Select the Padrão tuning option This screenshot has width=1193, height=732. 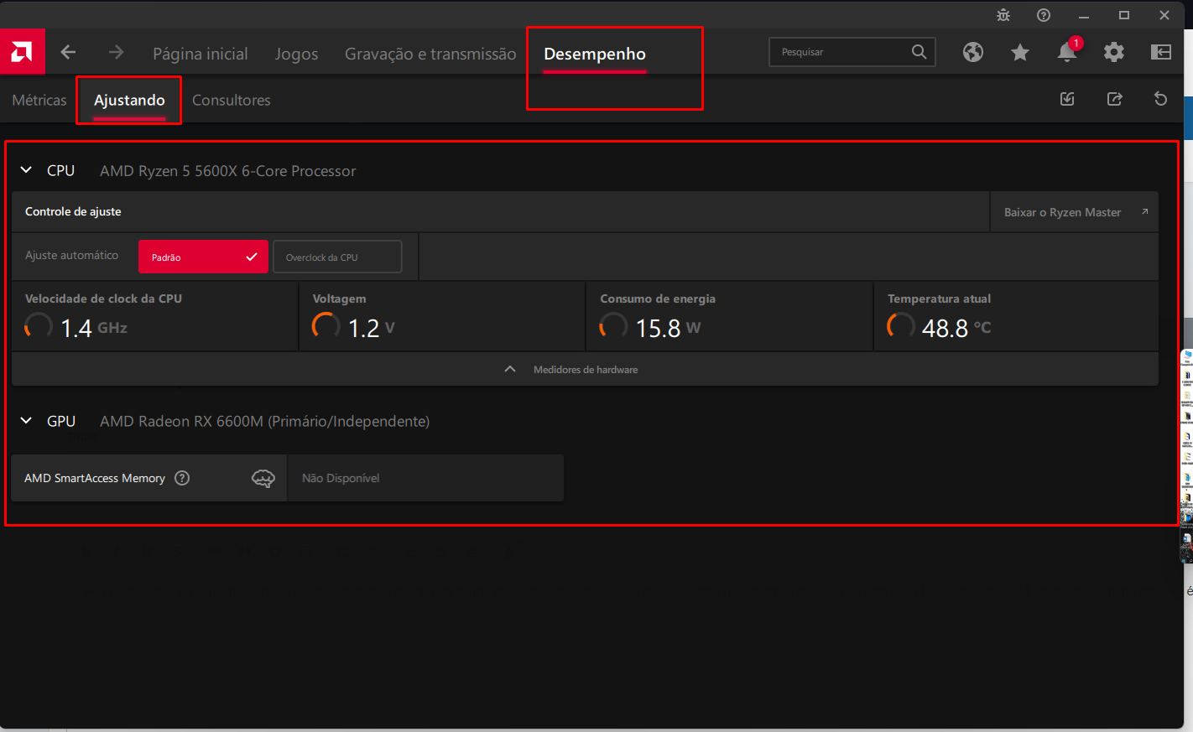[x=203, y=257]
